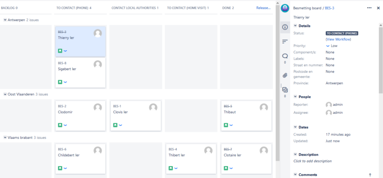Click story type icon on Thibaut card

pos(226,125)
